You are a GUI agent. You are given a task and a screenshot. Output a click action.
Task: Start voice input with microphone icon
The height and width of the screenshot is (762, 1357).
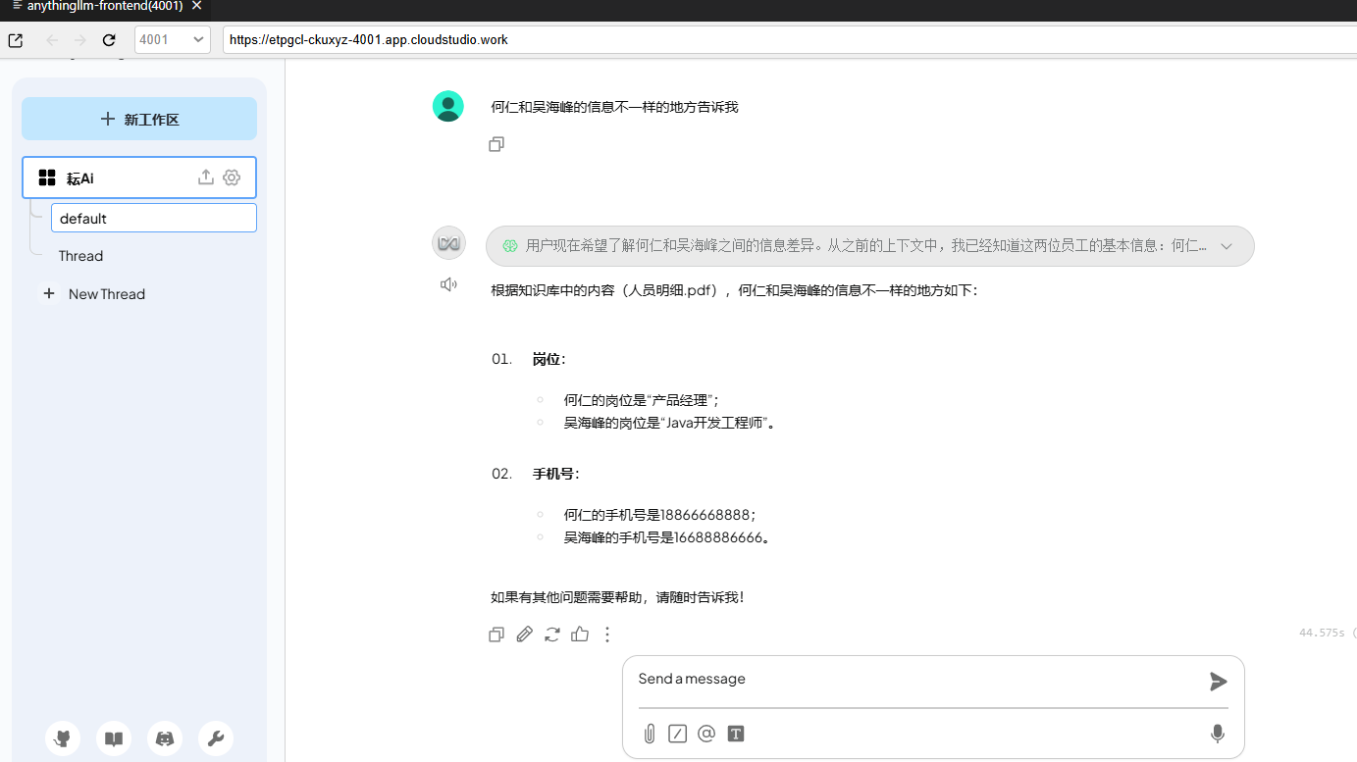(x=1217, y=734)
